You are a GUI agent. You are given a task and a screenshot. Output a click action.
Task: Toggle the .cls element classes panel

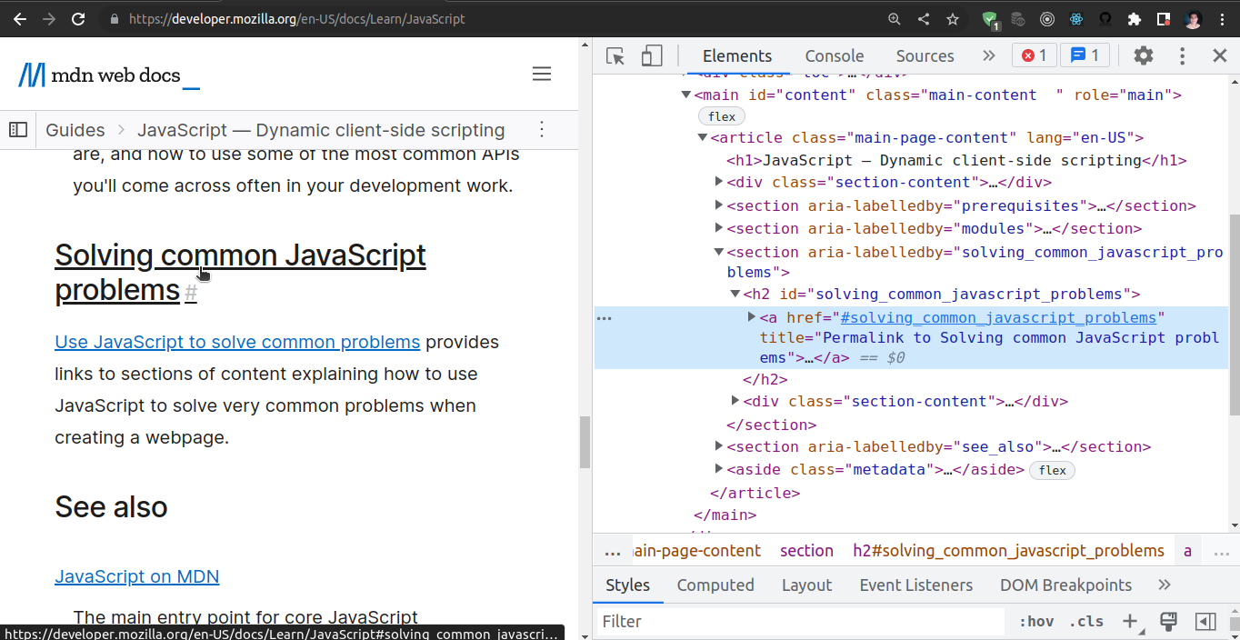[1085, 621]
